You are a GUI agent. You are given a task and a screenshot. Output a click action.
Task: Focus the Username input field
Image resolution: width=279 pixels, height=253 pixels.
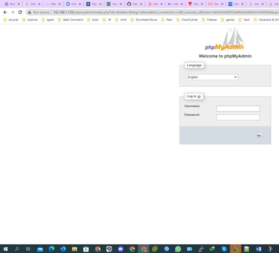pos(238,109)
